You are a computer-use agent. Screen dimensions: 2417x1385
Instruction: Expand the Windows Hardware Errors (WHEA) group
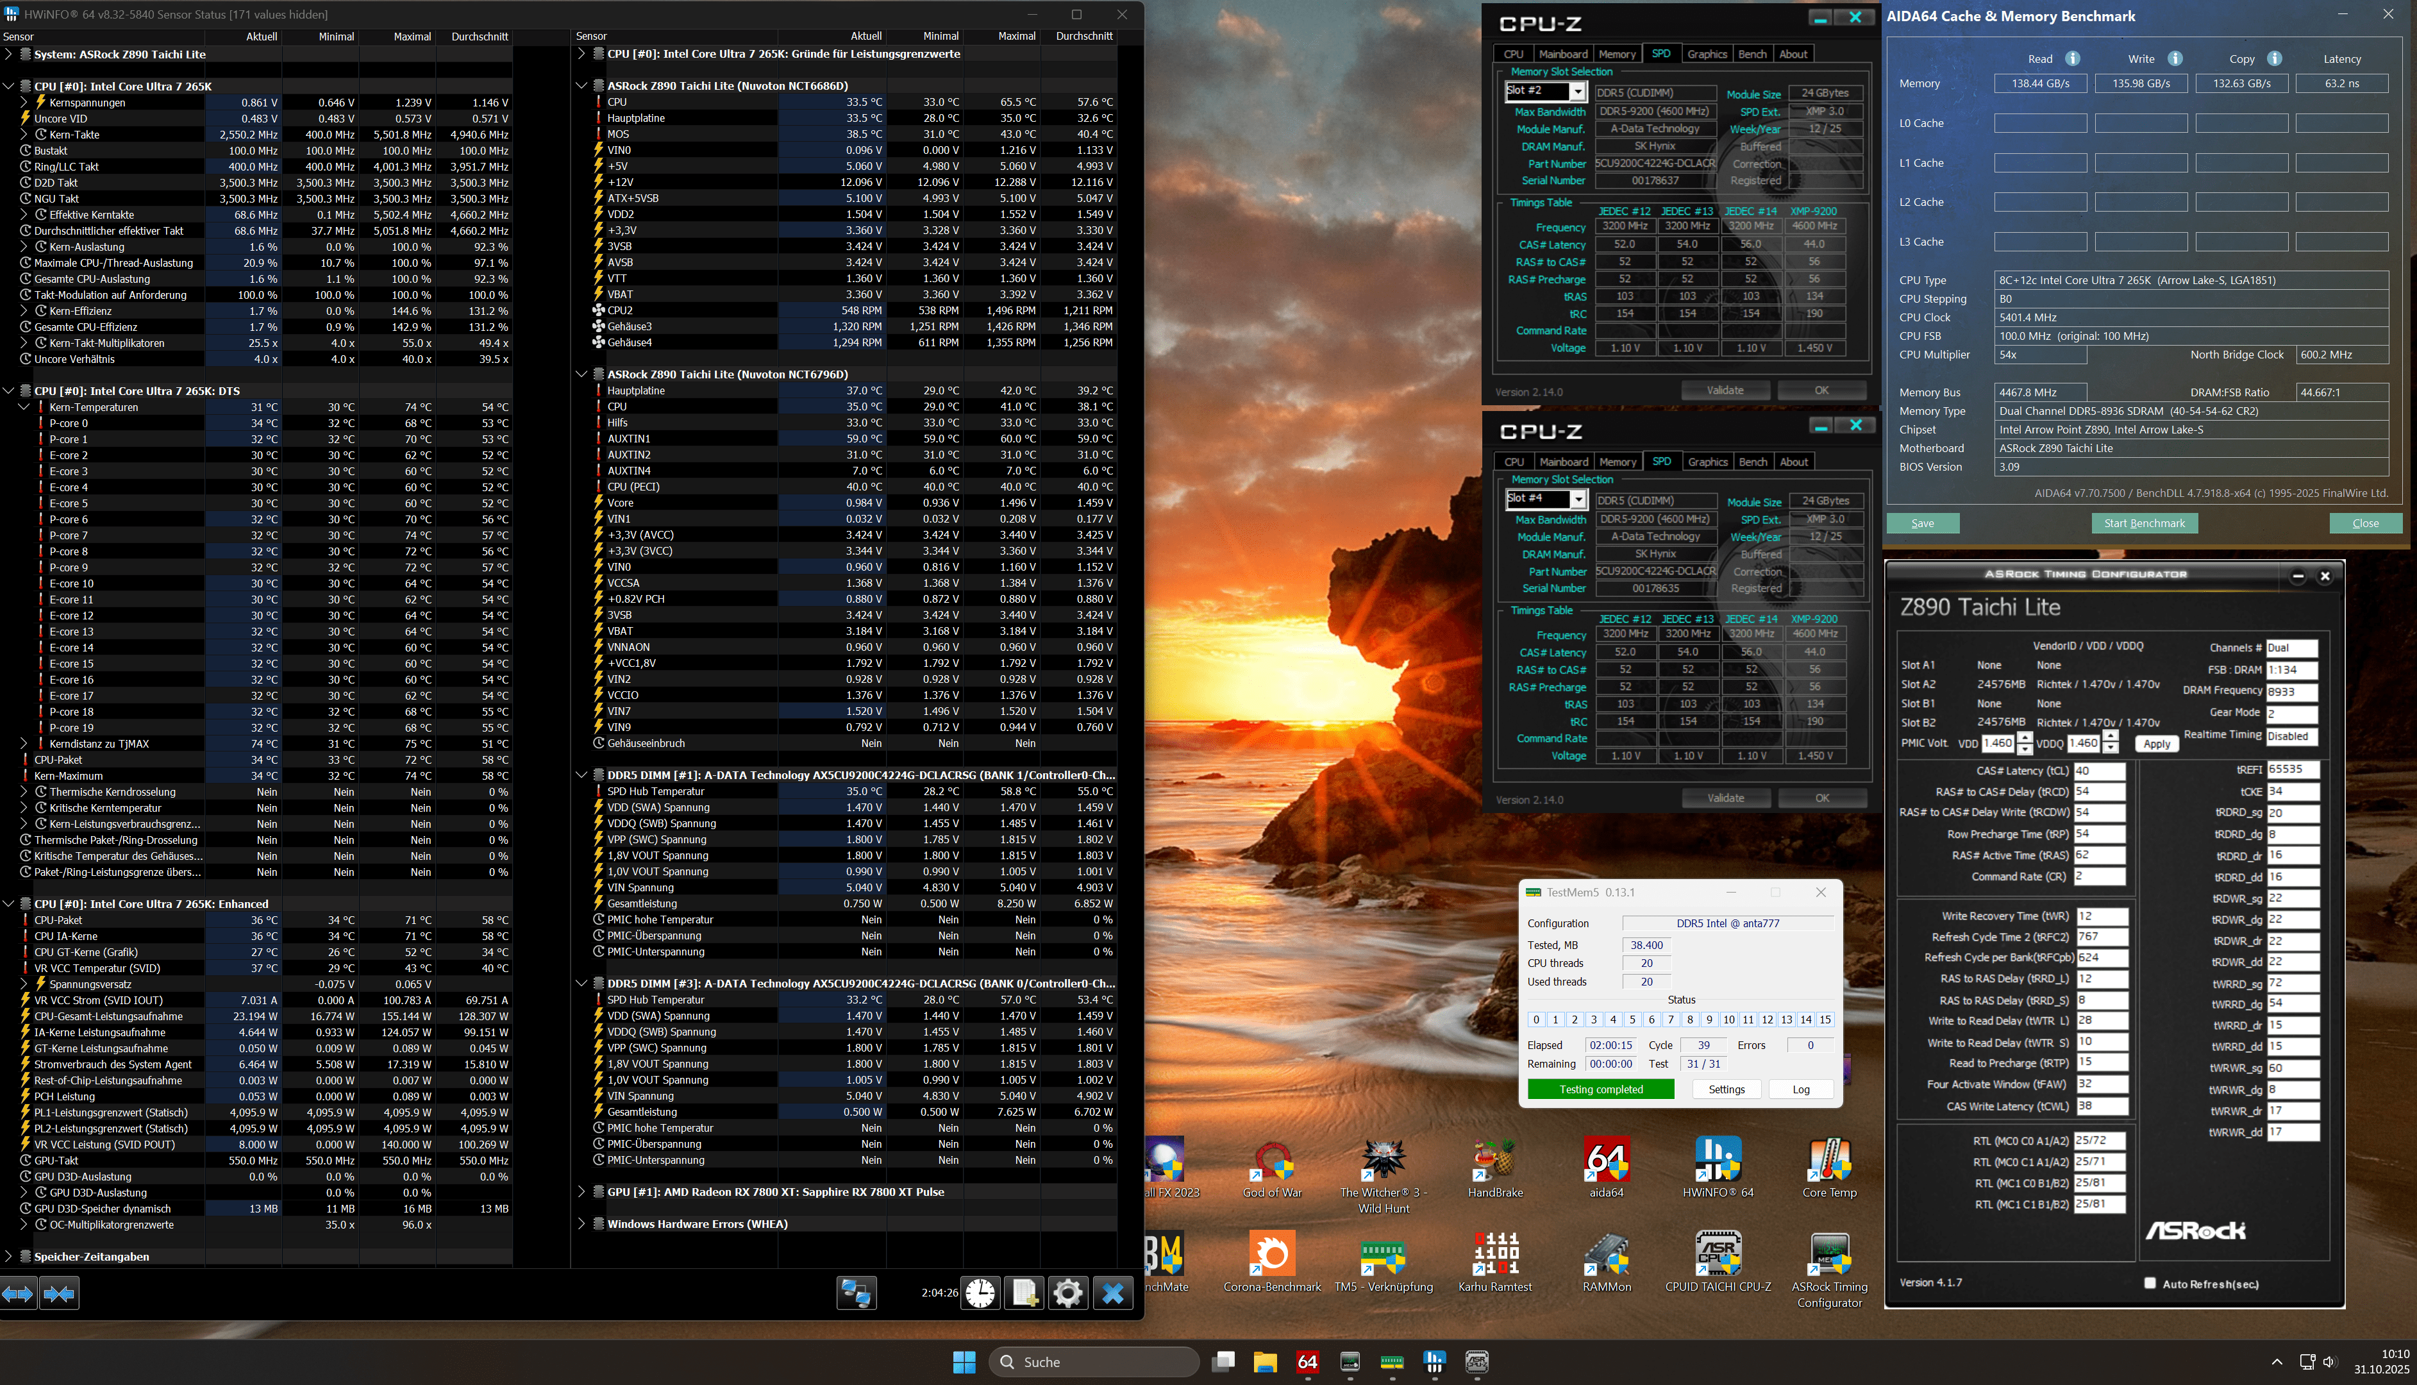click(x=581, y=1224)
